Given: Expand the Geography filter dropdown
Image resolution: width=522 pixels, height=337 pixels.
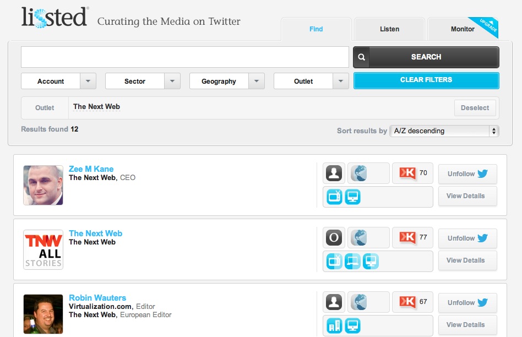Looking at the screenshot, I should (x=227, y=81).
